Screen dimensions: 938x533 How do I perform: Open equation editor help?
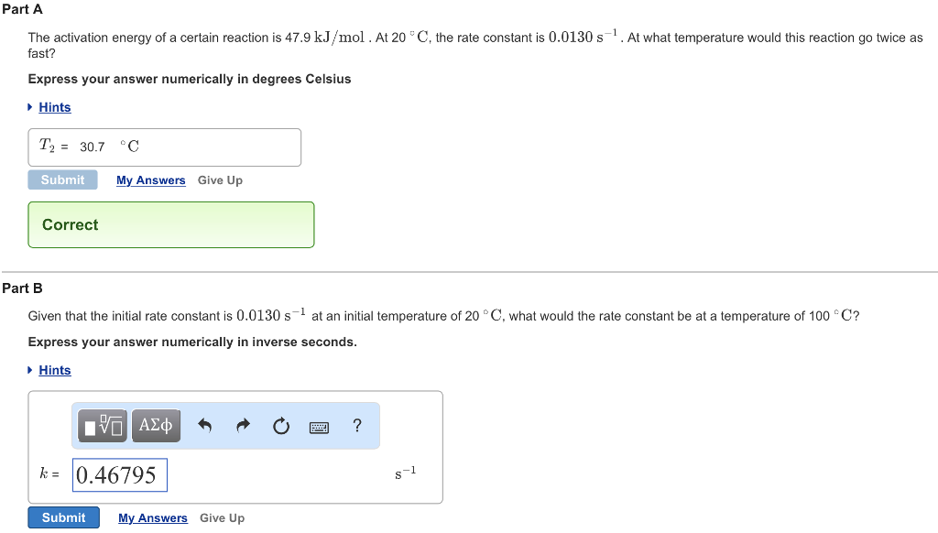click(356, 425)
